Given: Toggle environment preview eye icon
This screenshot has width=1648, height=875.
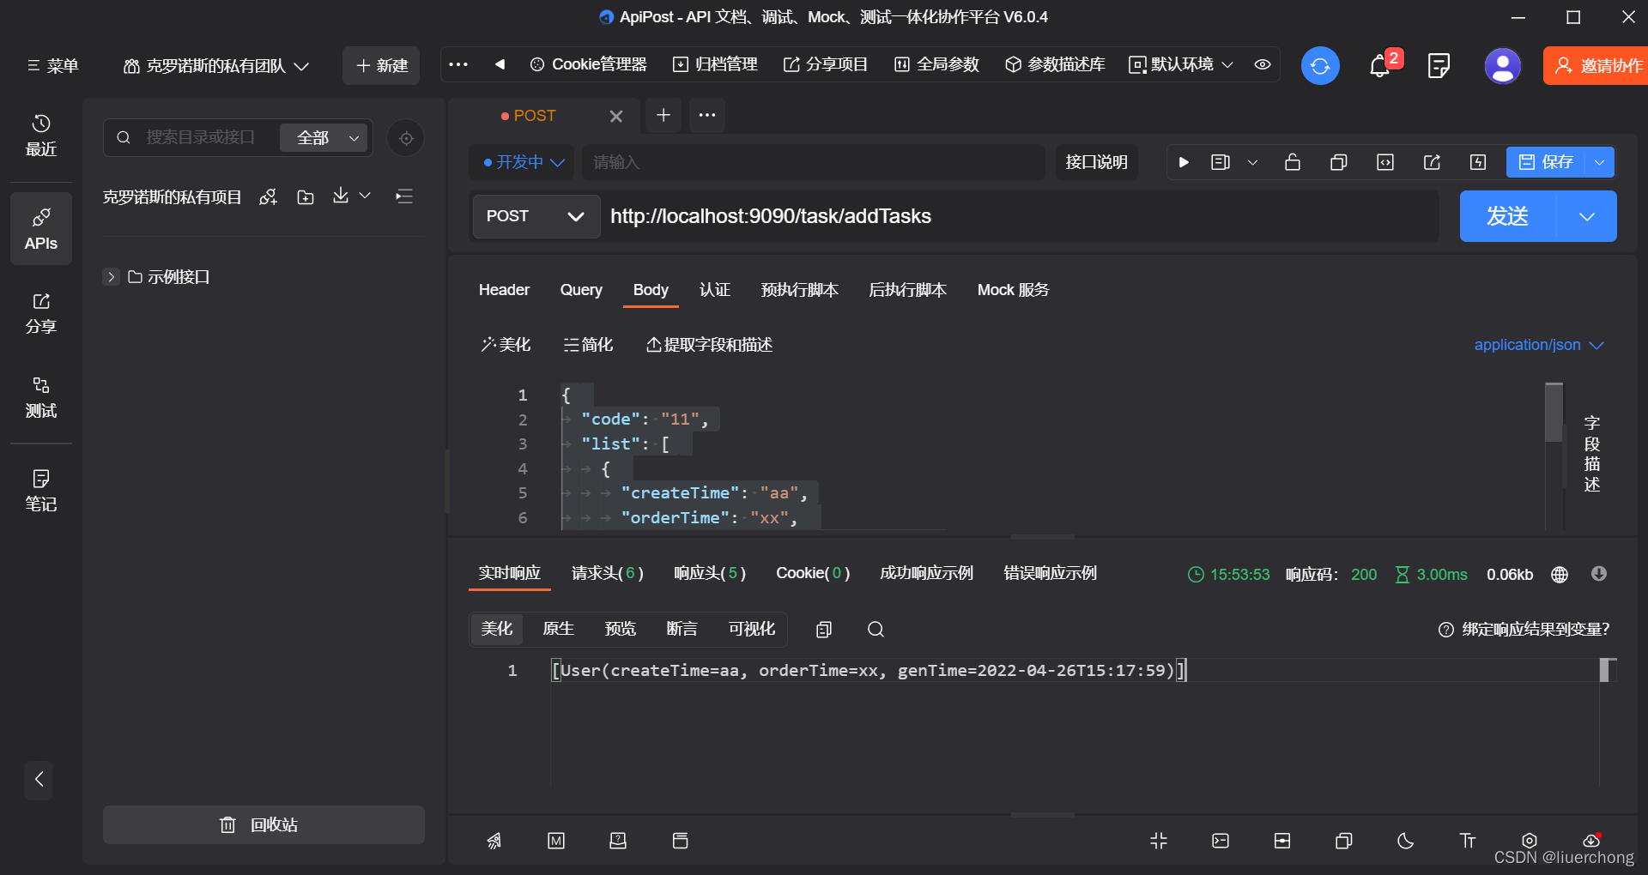Looking at the screenshot, I should click(x=1263, y=64).
